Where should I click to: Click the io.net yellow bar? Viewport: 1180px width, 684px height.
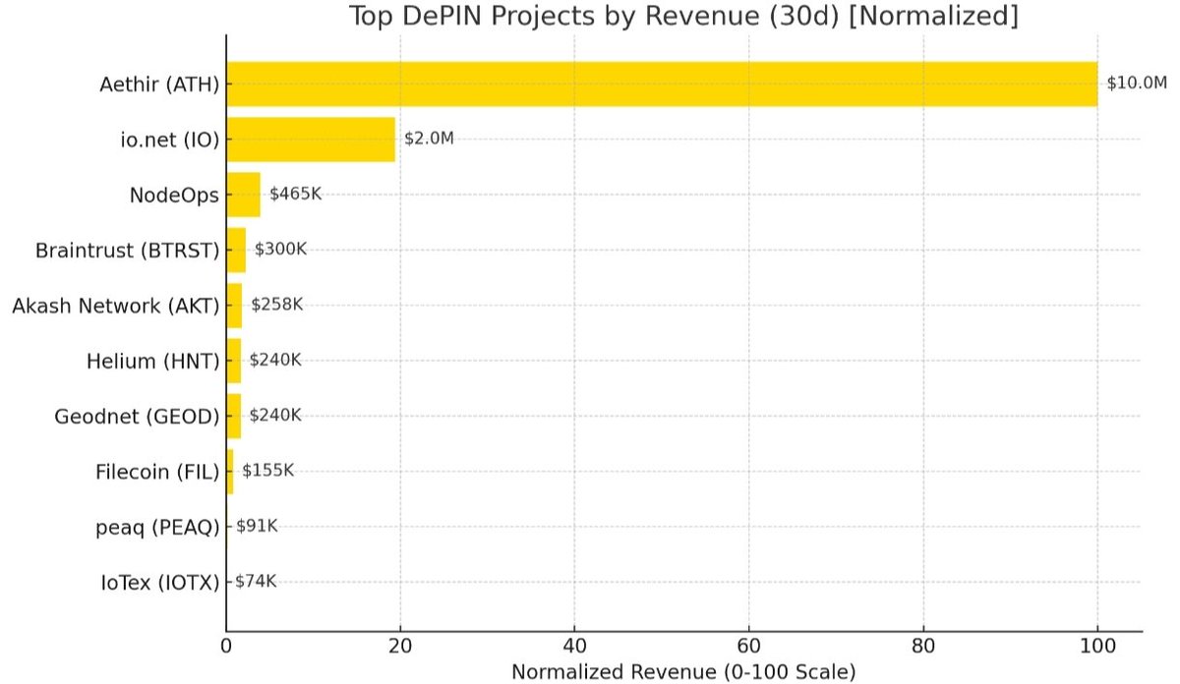point(311,140)
